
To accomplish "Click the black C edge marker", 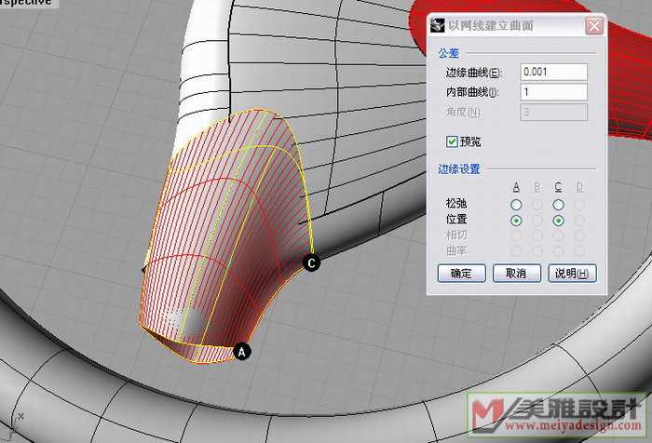I will coord(312,264).
